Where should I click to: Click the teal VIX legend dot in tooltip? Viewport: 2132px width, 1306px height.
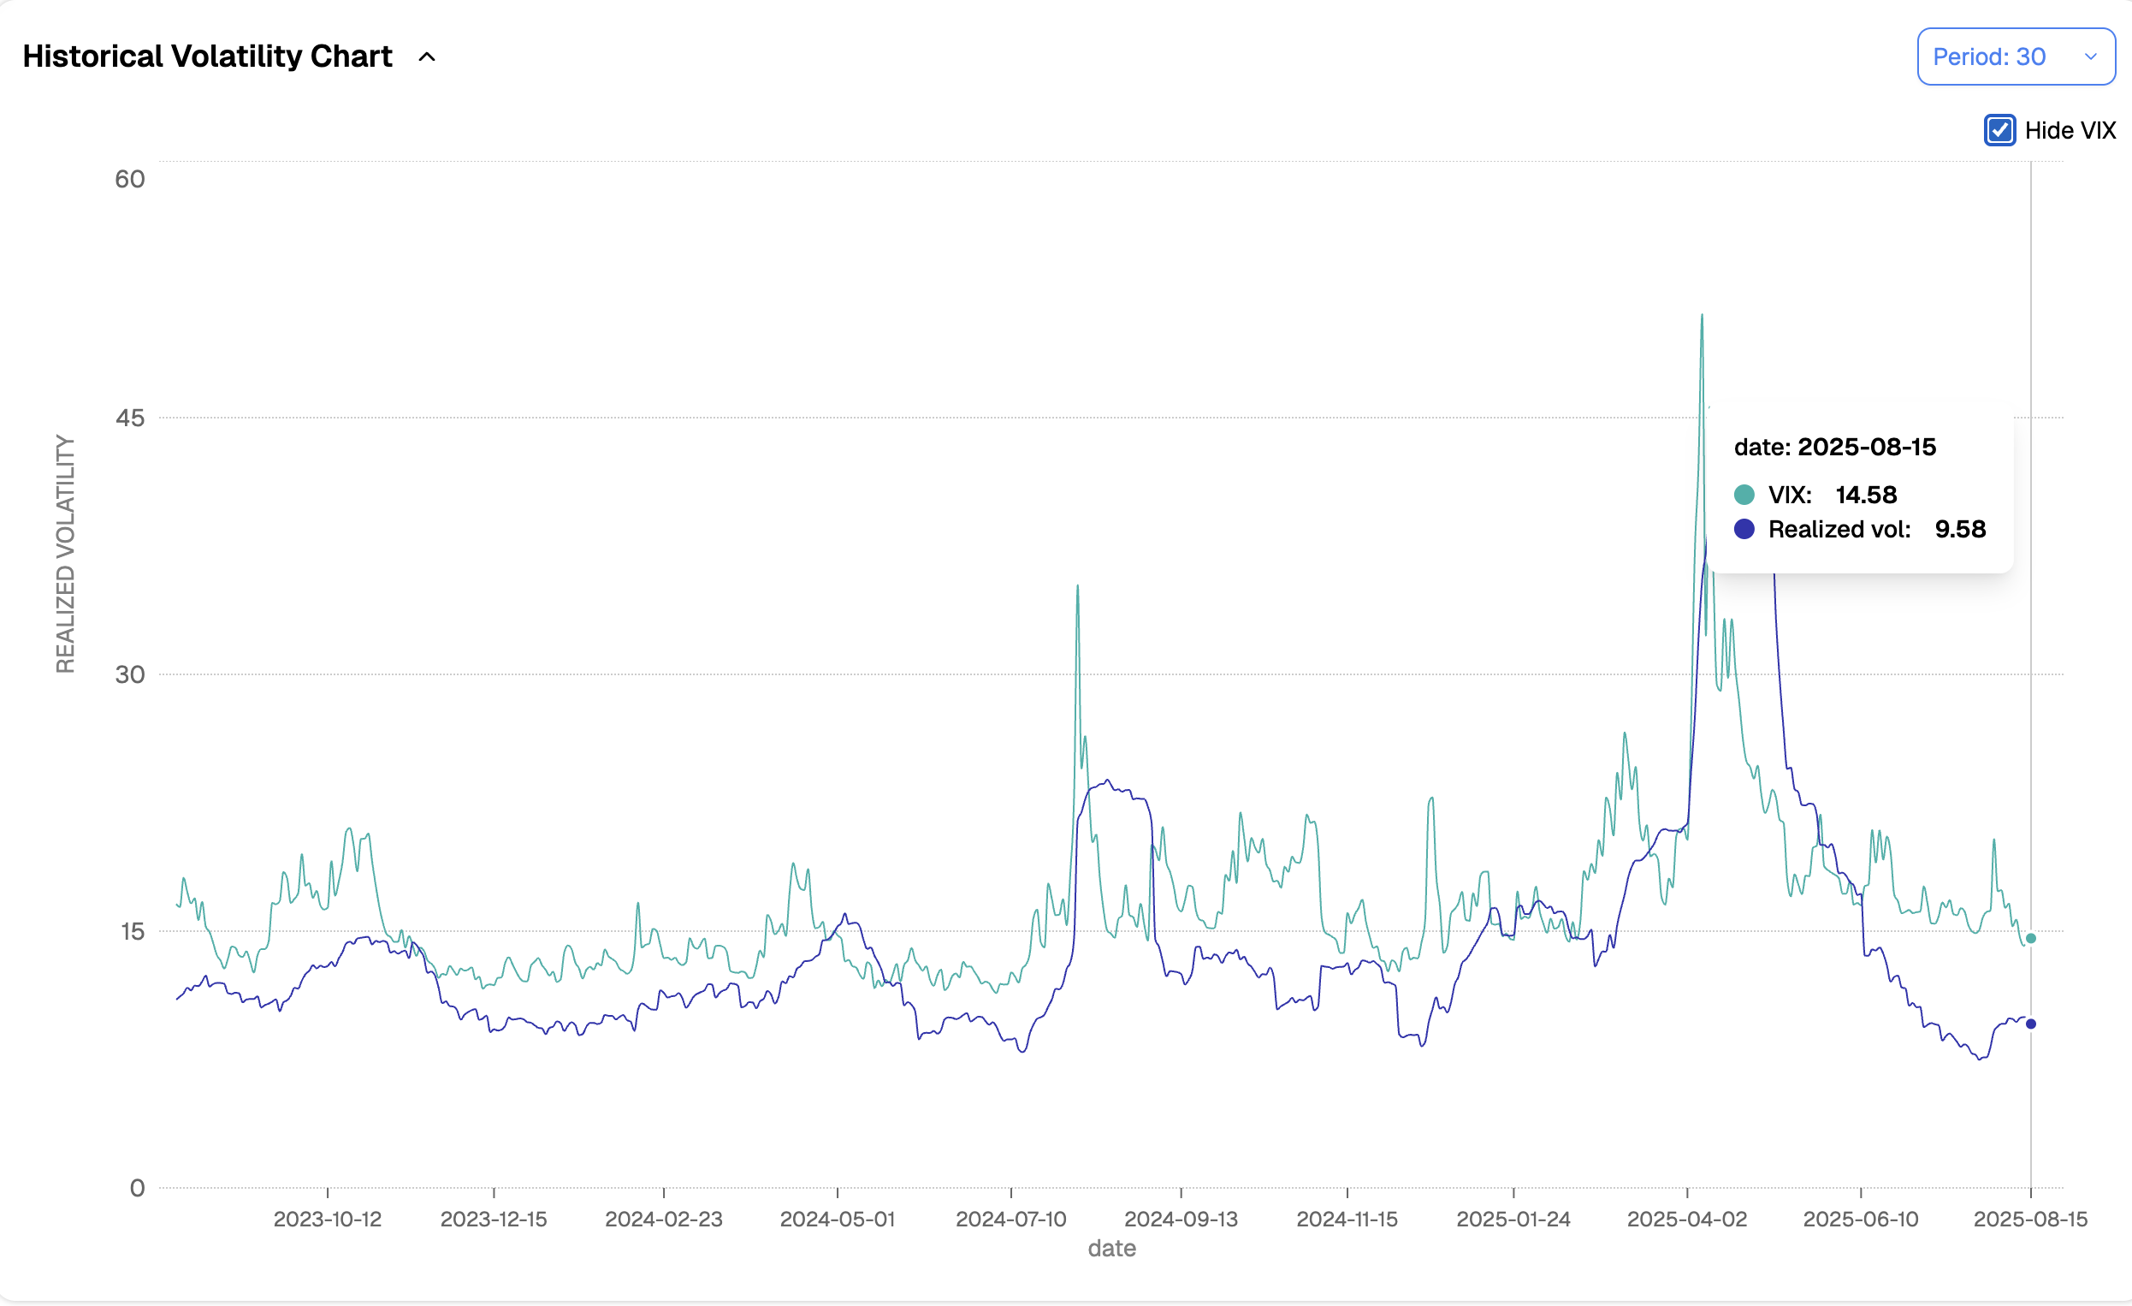pos(1744,495)
